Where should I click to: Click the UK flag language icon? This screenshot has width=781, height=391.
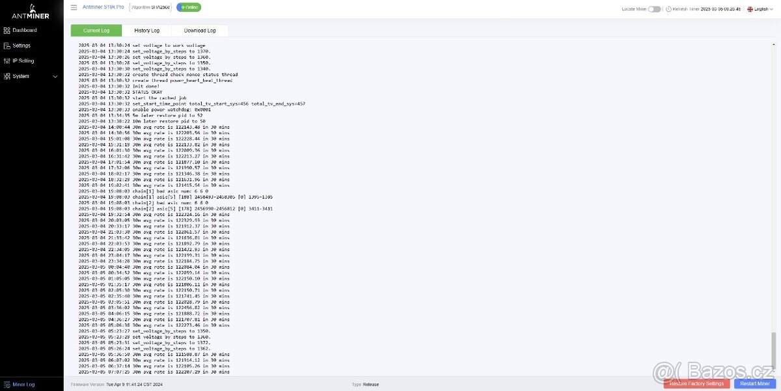click(x=750, y=9)
